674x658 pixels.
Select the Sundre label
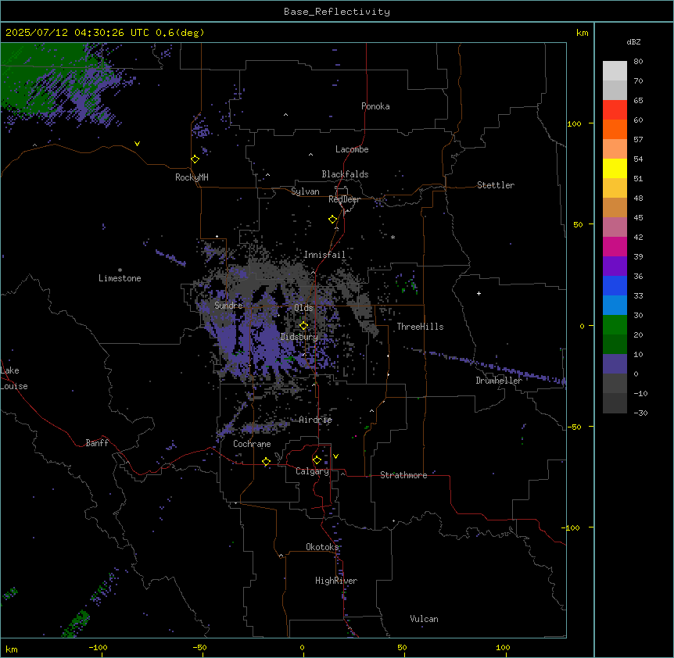[228, 306]
